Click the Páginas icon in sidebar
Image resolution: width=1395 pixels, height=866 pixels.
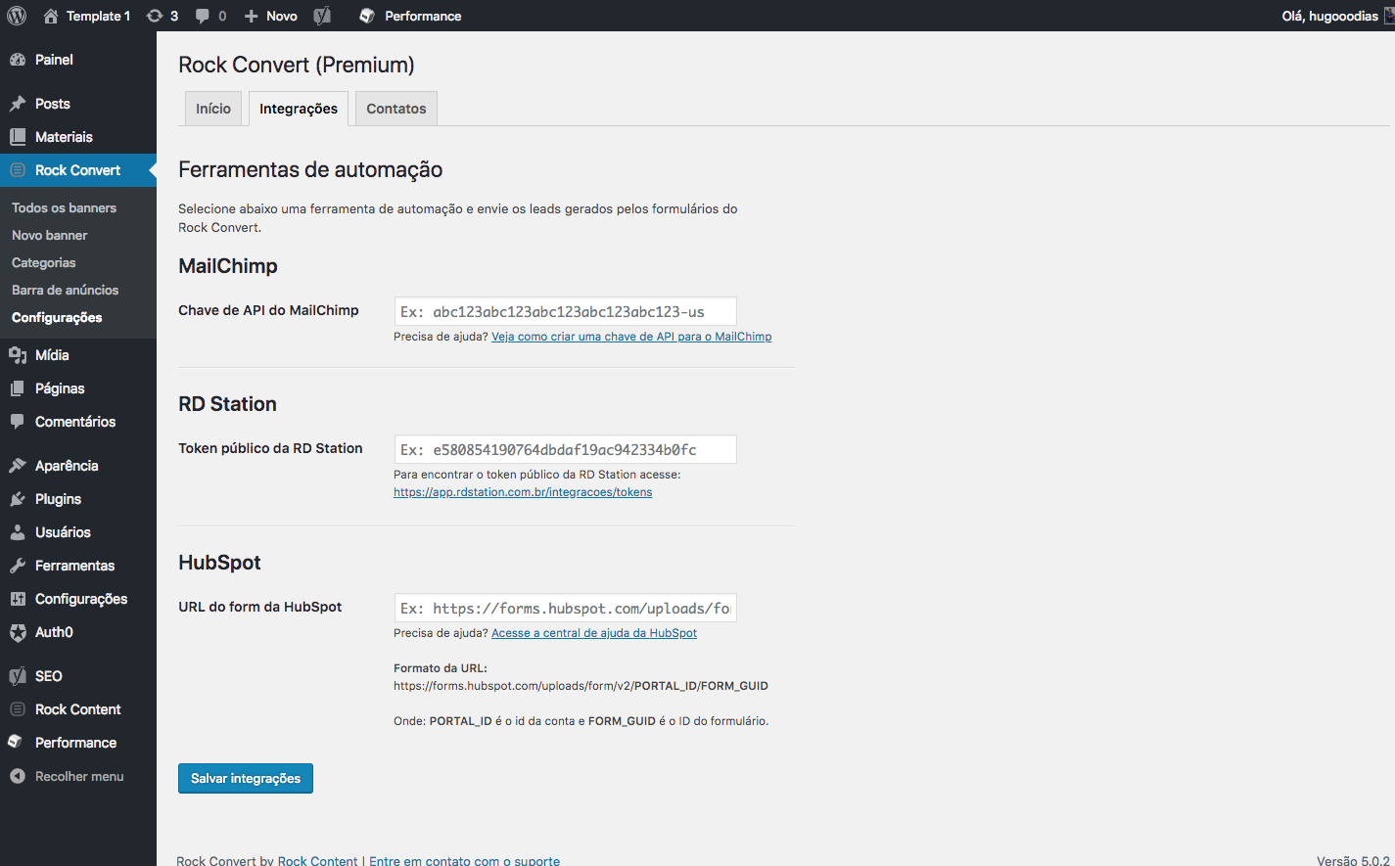click(x=18, y=388)
